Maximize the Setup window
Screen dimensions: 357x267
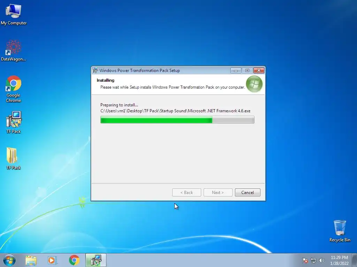coord(247,71)
